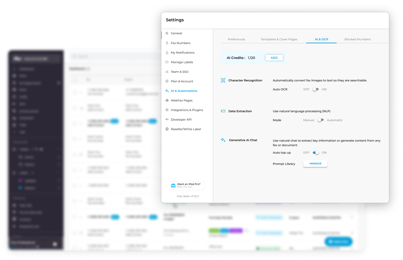Click the Generative AI Chat sparkle icon
403x260 pixels.
click(223, 140)
